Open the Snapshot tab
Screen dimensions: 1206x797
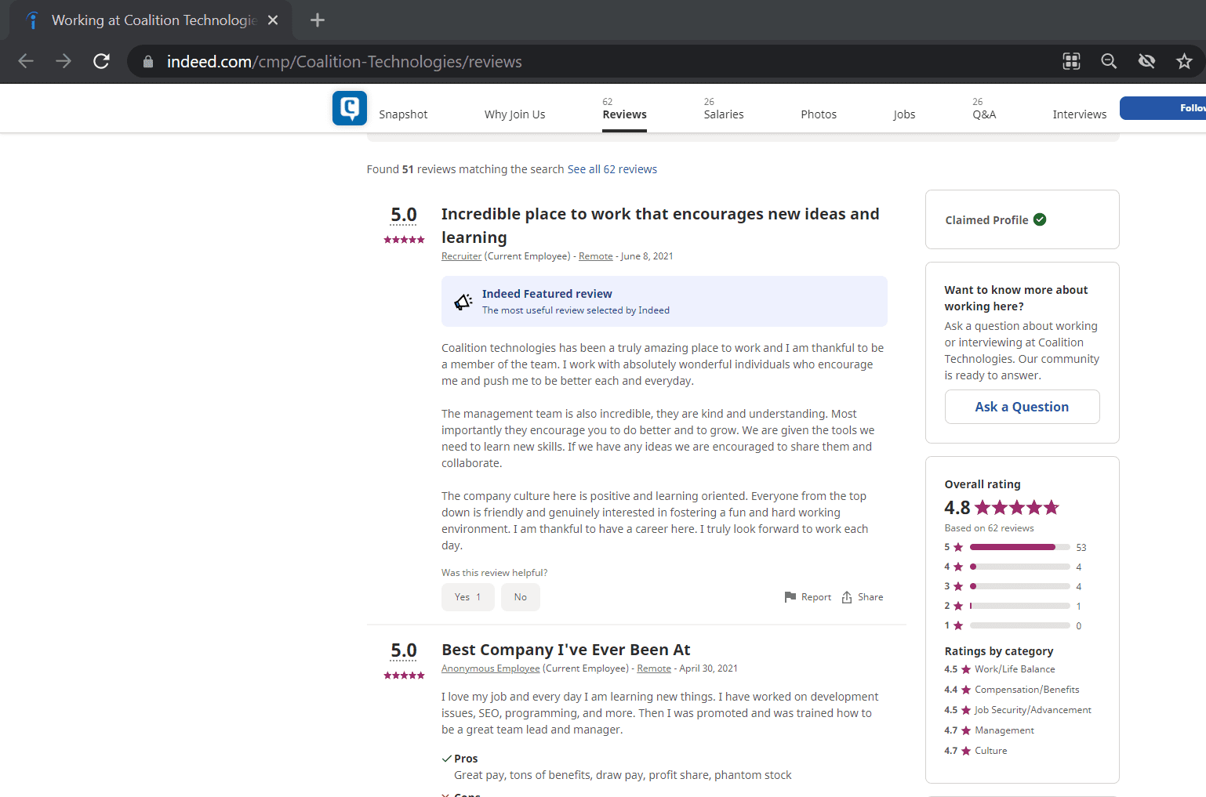pos(403,114)
